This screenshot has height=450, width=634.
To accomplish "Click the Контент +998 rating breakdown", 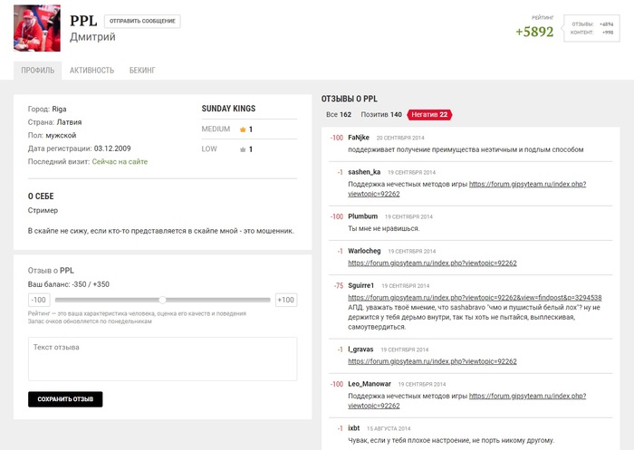I will click(592, 33).
